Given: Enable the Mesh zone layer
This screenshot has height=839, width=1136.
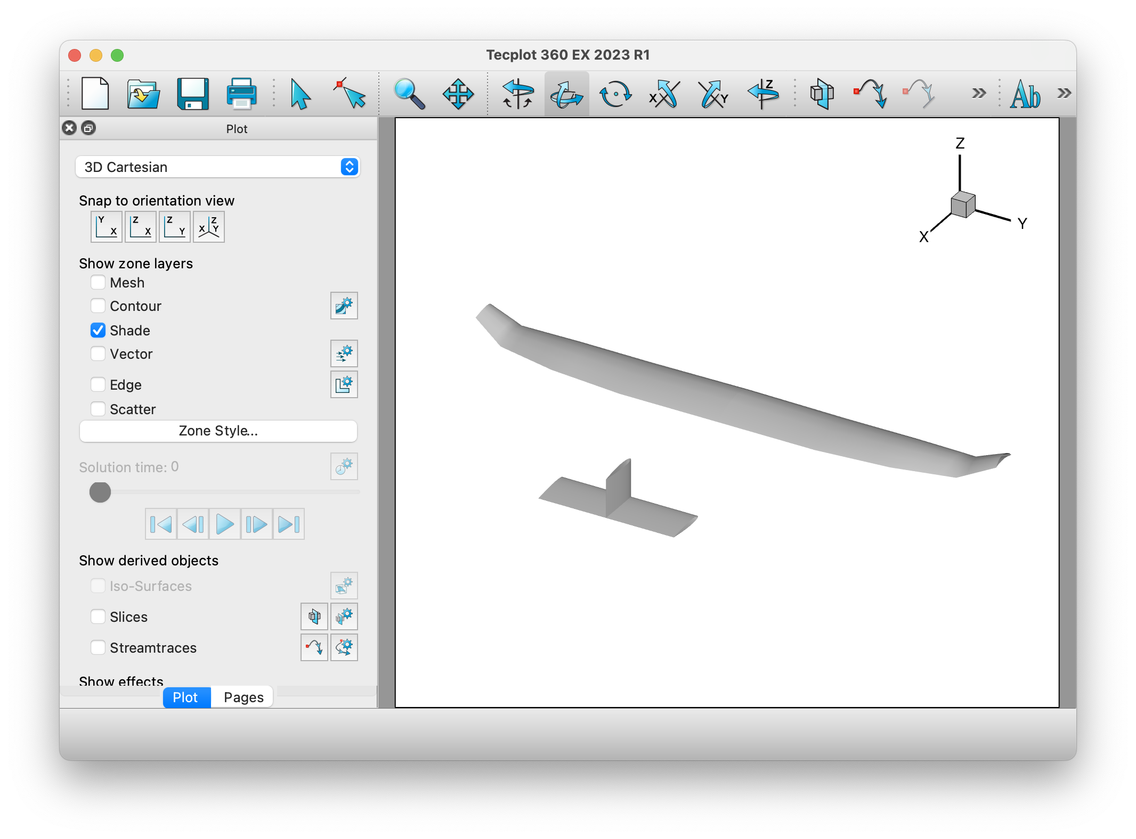Looking at the screenshot, I should tap(98, 282).
